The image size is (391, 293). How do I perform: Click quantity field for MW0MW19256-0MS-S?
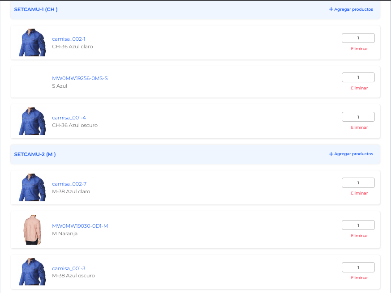pyautogui.click(x=358, y=77)
